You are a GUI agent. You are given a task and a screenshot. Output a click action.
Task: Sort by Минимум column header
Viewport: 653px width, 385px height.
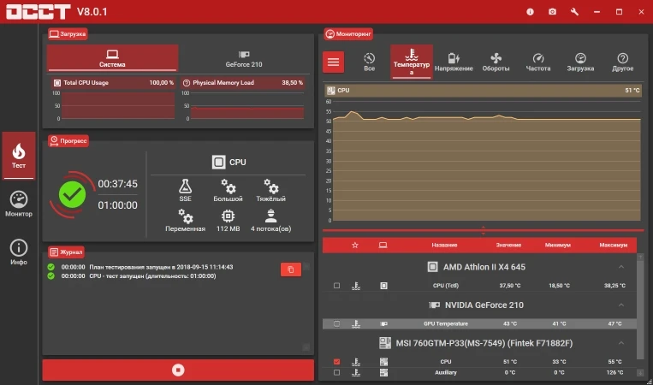[558, 246]
